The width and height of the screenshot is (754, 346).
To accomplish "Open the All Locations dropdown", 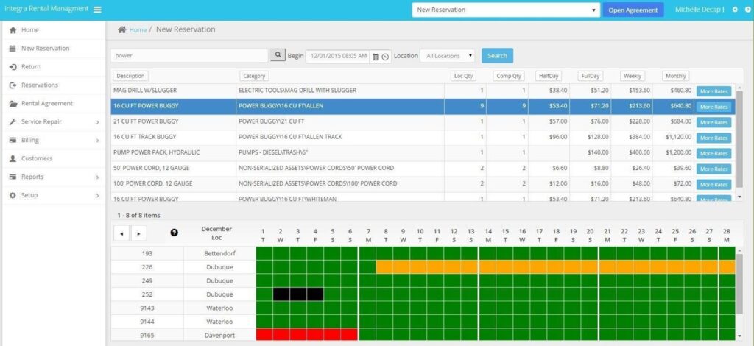I will coord(448,56).
